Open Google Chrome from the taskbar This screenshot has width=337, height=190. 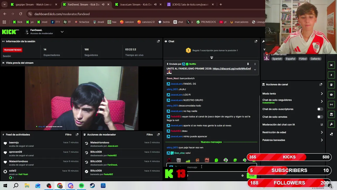tap(60, 186)
